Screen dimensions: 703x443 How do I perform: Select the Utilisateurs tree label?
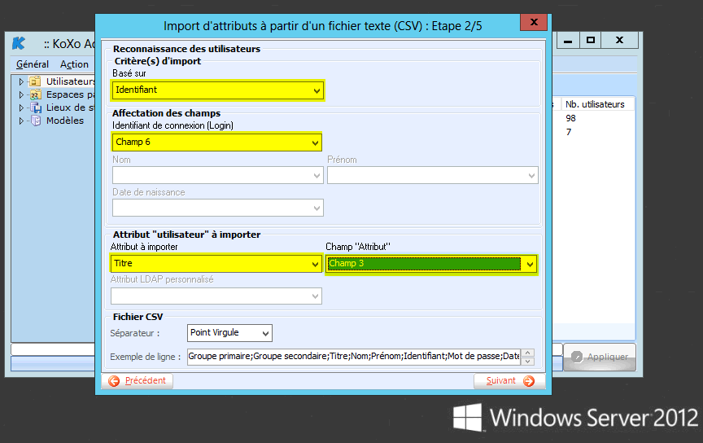coord(71,81)
